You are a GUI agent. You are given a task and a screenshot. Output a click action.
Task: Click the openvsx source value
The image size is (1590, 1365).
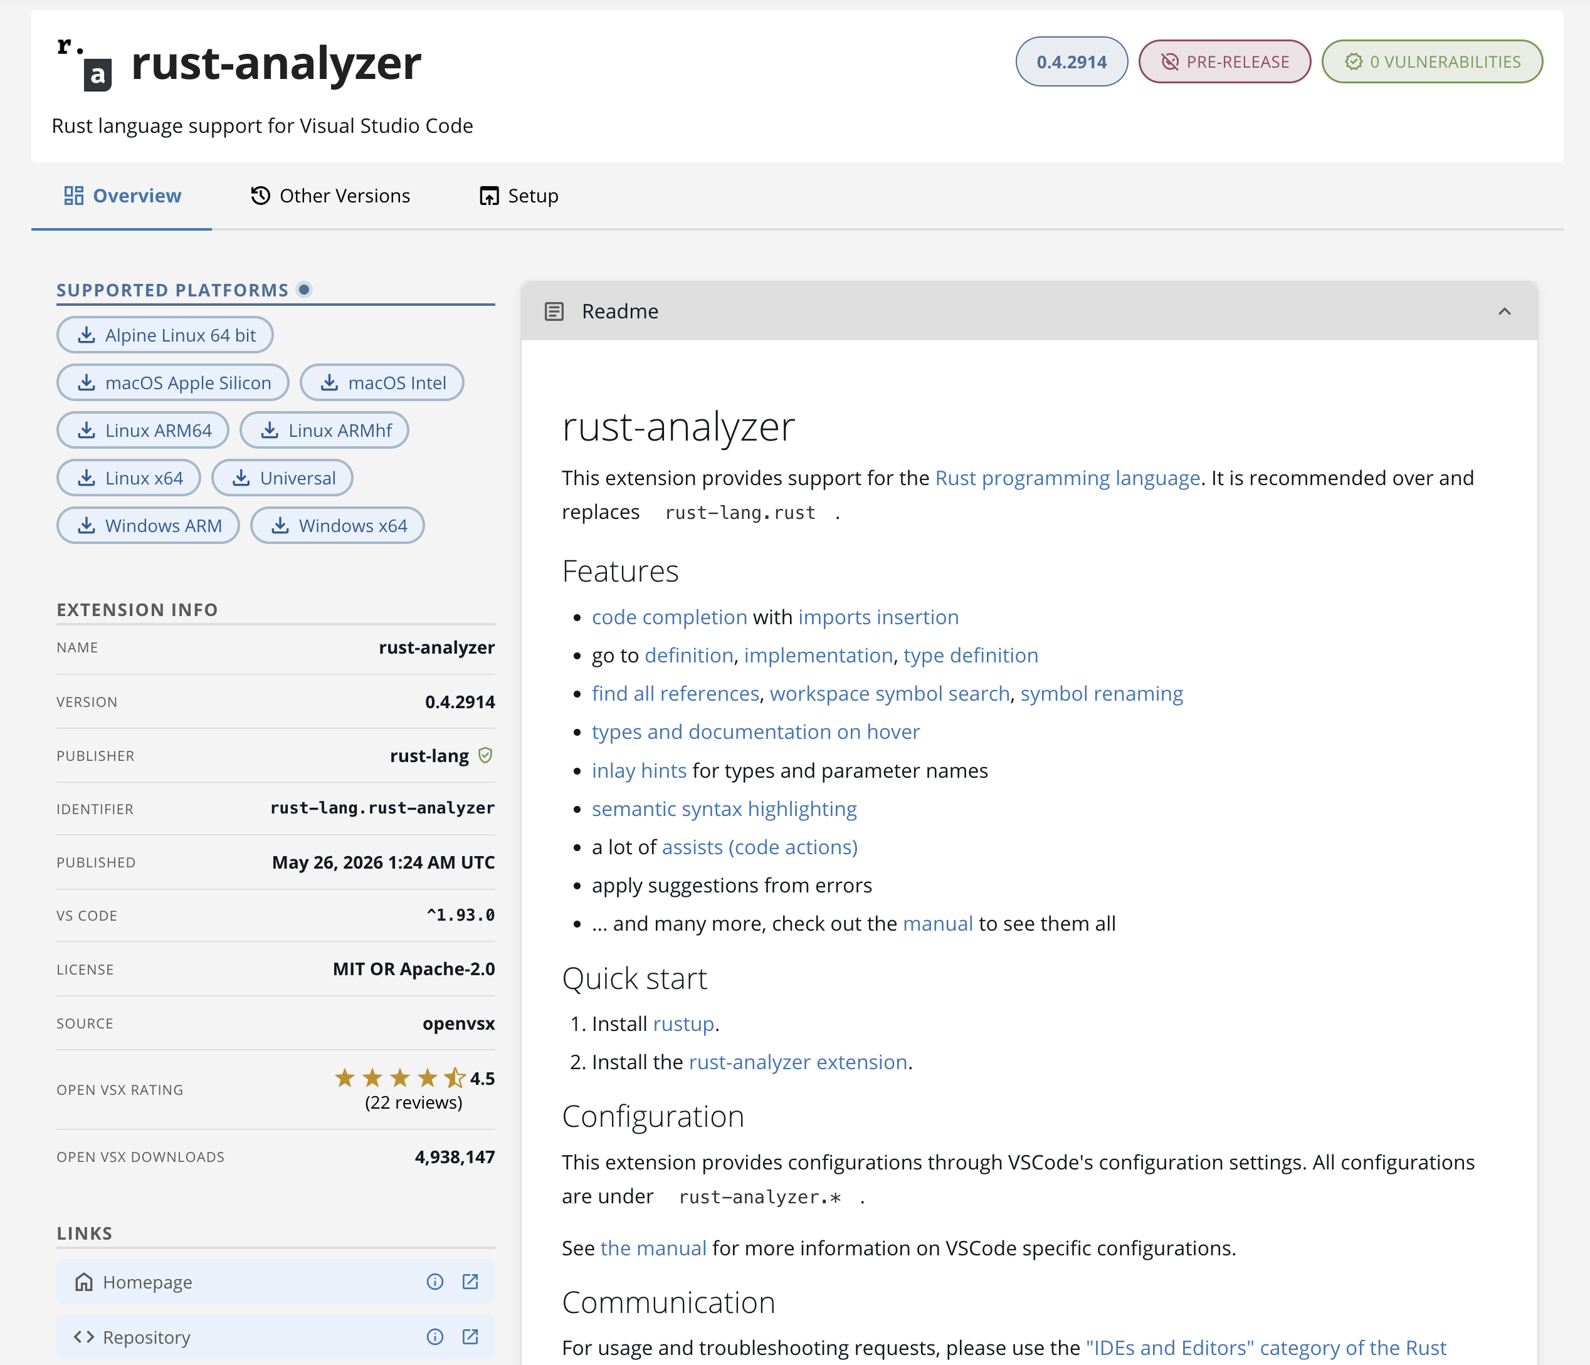coord(458,1023)
